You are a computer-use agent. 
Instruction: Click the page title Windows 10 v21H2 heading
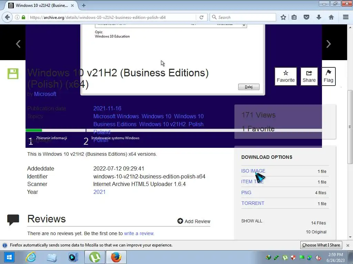[x=118, y=78]
